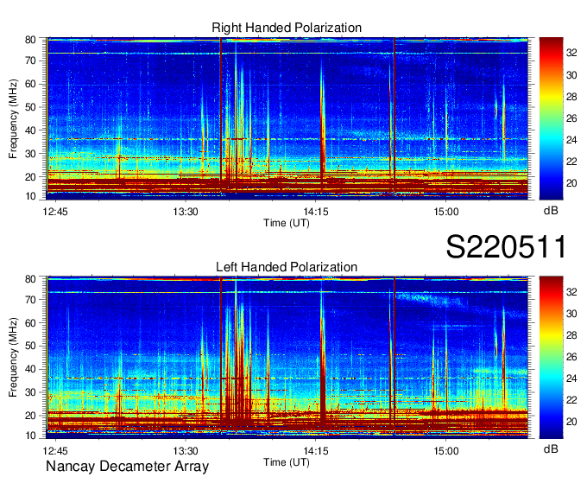Viewport: 587px width, 477px height.
Task: Click the 28 dB label on Left Handed colorbar
Action: click(x=571, y=335)
